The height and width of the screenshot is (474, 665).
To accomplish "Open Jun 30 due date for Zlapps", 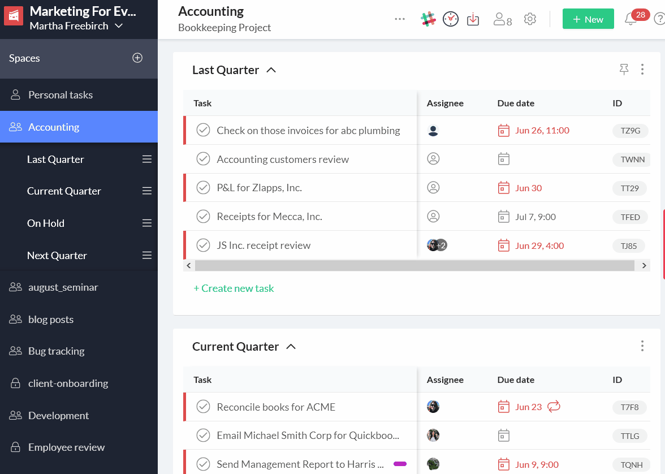I will 528,188.
